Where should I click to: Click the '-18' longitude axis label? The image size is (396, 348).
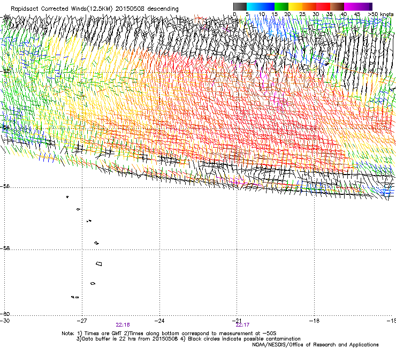tap(315, 321)
